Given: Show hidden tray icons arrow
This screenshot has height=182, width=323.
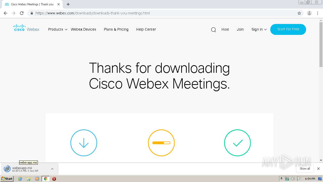Looking at the screenshot, I should point(282,179).
